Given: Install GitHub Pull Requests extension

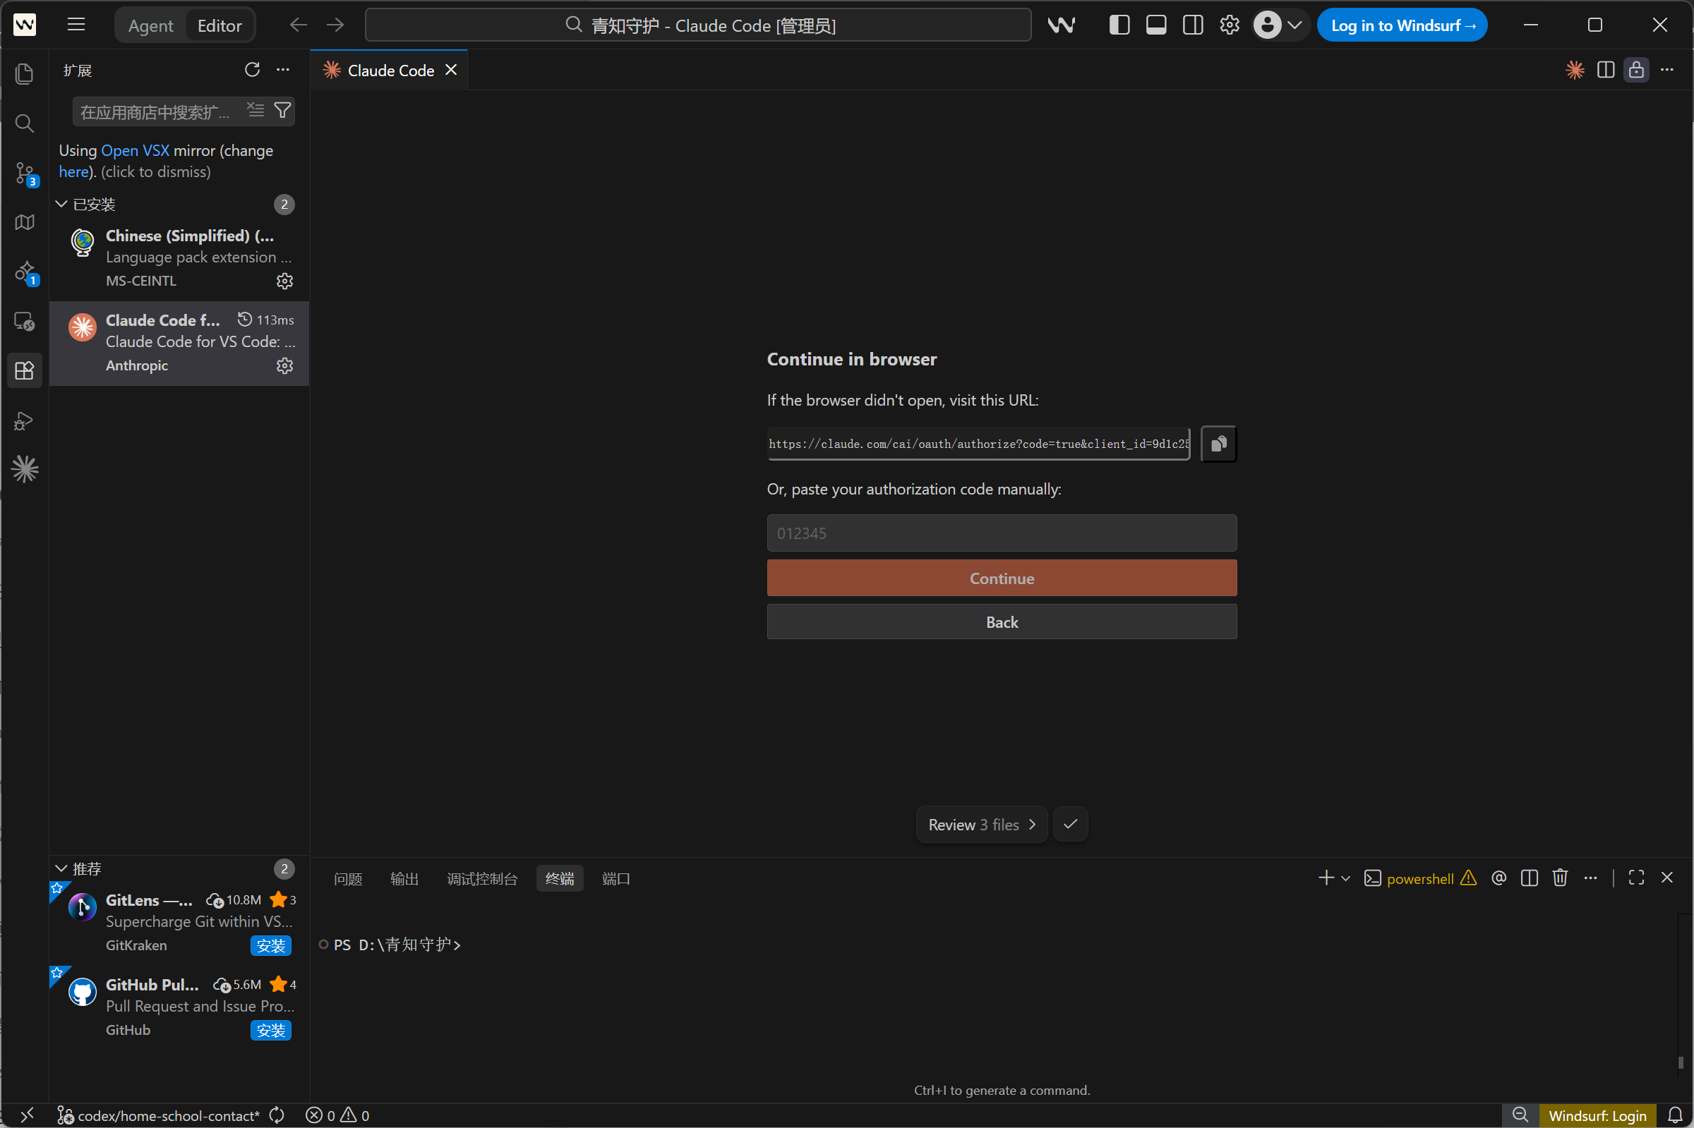Looking at the screenshot, I should pyautogui.click(x=270, y=1030).
